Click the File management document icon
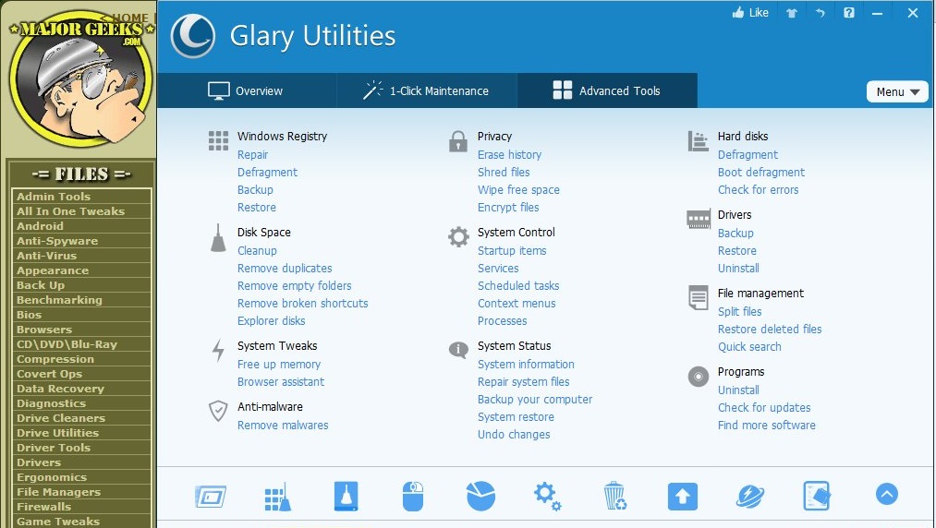The width and height of the screenshot is (936, 528). (698, 298)
